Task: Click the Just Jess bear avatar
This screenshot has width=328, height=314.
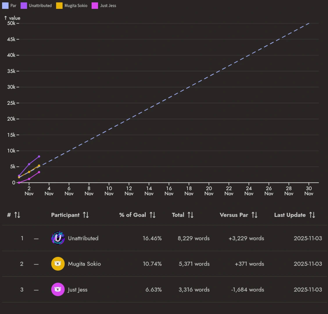Action: [58, 290]
